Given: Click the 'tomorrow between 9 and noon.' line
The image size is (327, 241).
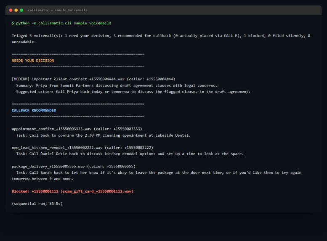Looking at the screenshot, I should tap(43, 179).
